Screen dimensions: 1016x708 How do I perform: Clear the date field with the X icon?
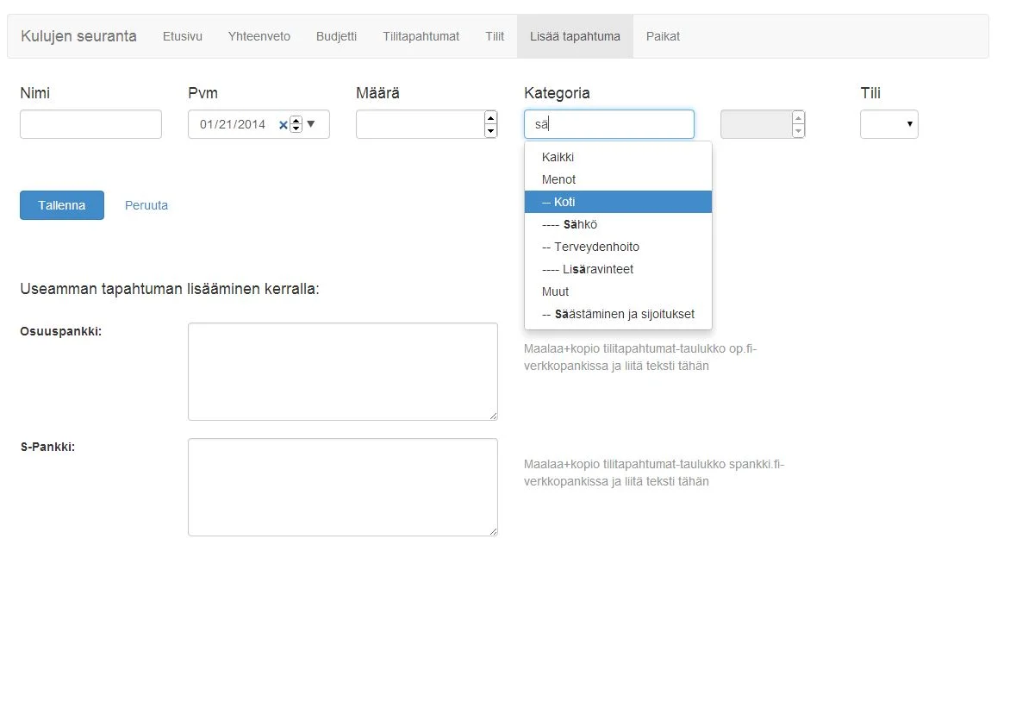283,124
